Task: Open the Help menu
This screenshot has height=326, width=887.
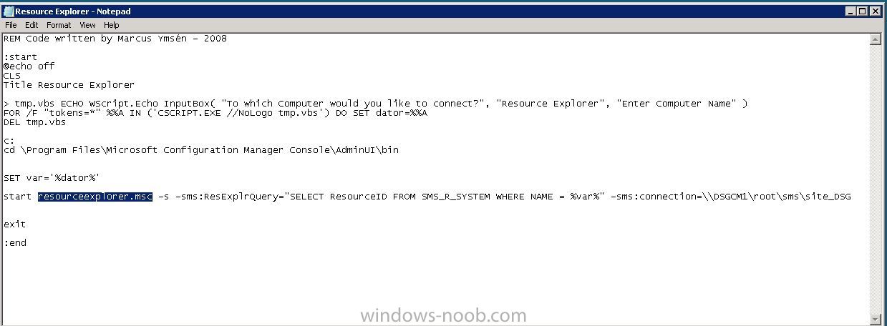Action: point(112,25)
